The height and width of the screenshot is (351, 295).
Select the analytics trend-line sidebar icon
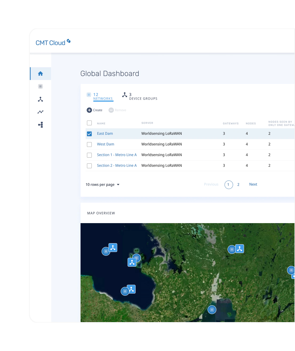click(x=40, y=112)
